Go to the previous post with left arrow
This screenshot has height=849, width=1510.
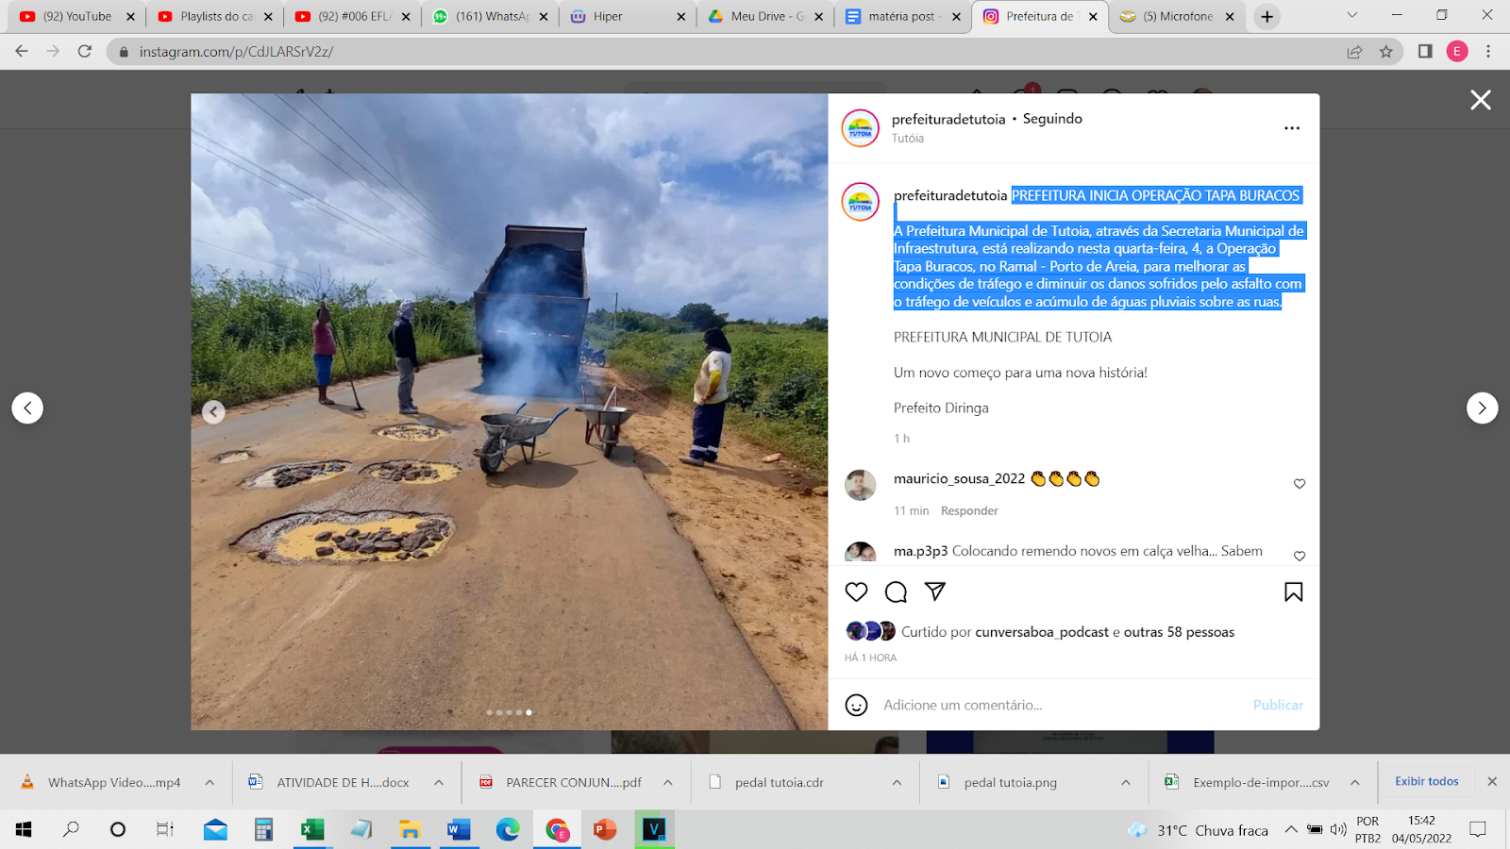tap(27, 408)
